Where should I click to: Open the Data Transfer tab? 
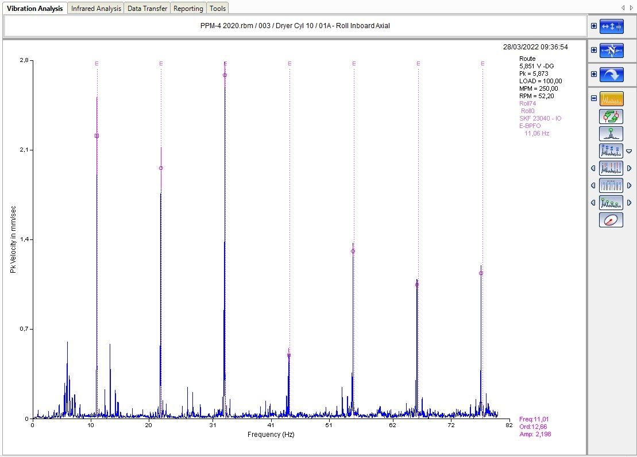[147, 8]
